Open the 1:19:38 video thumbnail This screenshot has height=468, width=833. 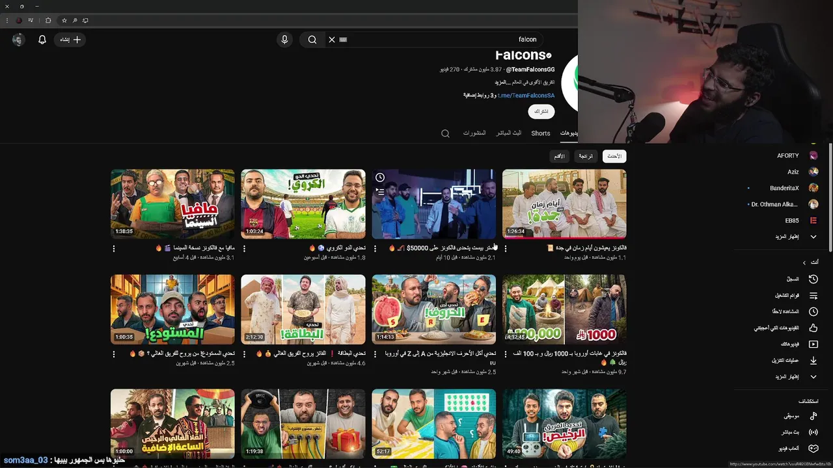(x=303, y=424)
